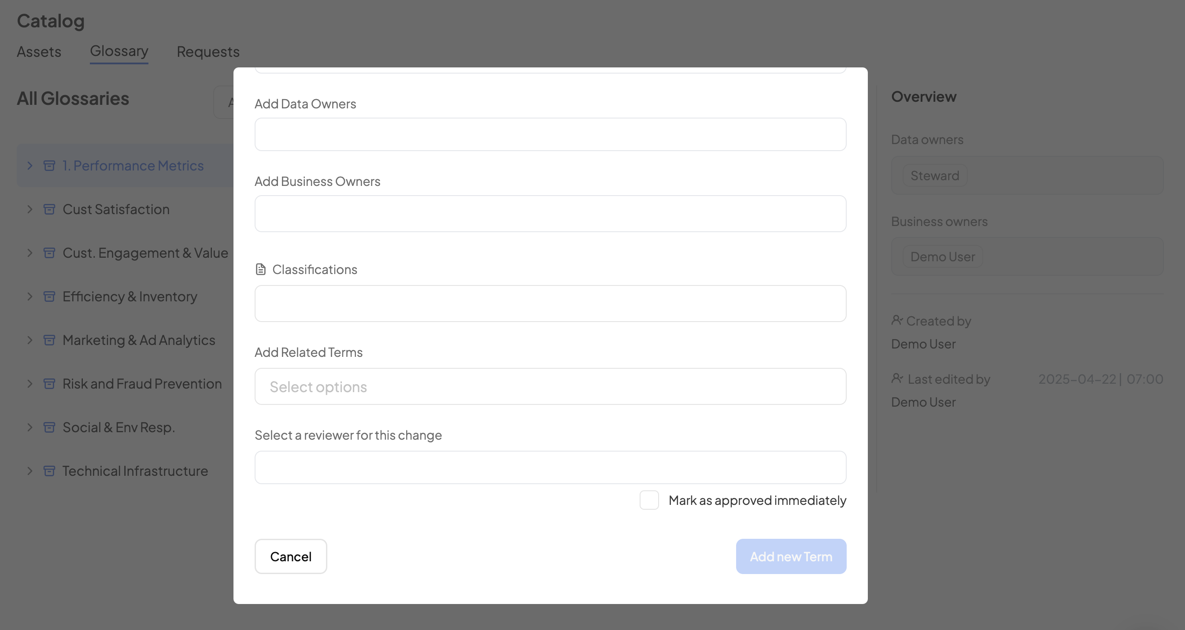Click the Classifications document icon
The width and height of the screenshot is (1185, 630).
260,269
